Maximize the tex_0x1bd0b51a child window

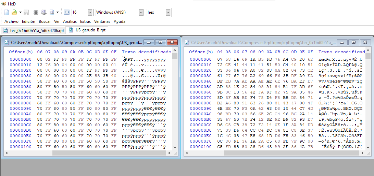point(353,42)
